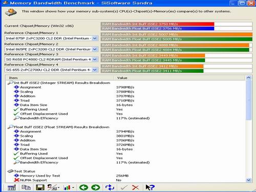Click blue bar RAM Bandwidth Float Buff 3756 MB/s
The width and height of the screenshot is (256, 192).
pos(157,29)
